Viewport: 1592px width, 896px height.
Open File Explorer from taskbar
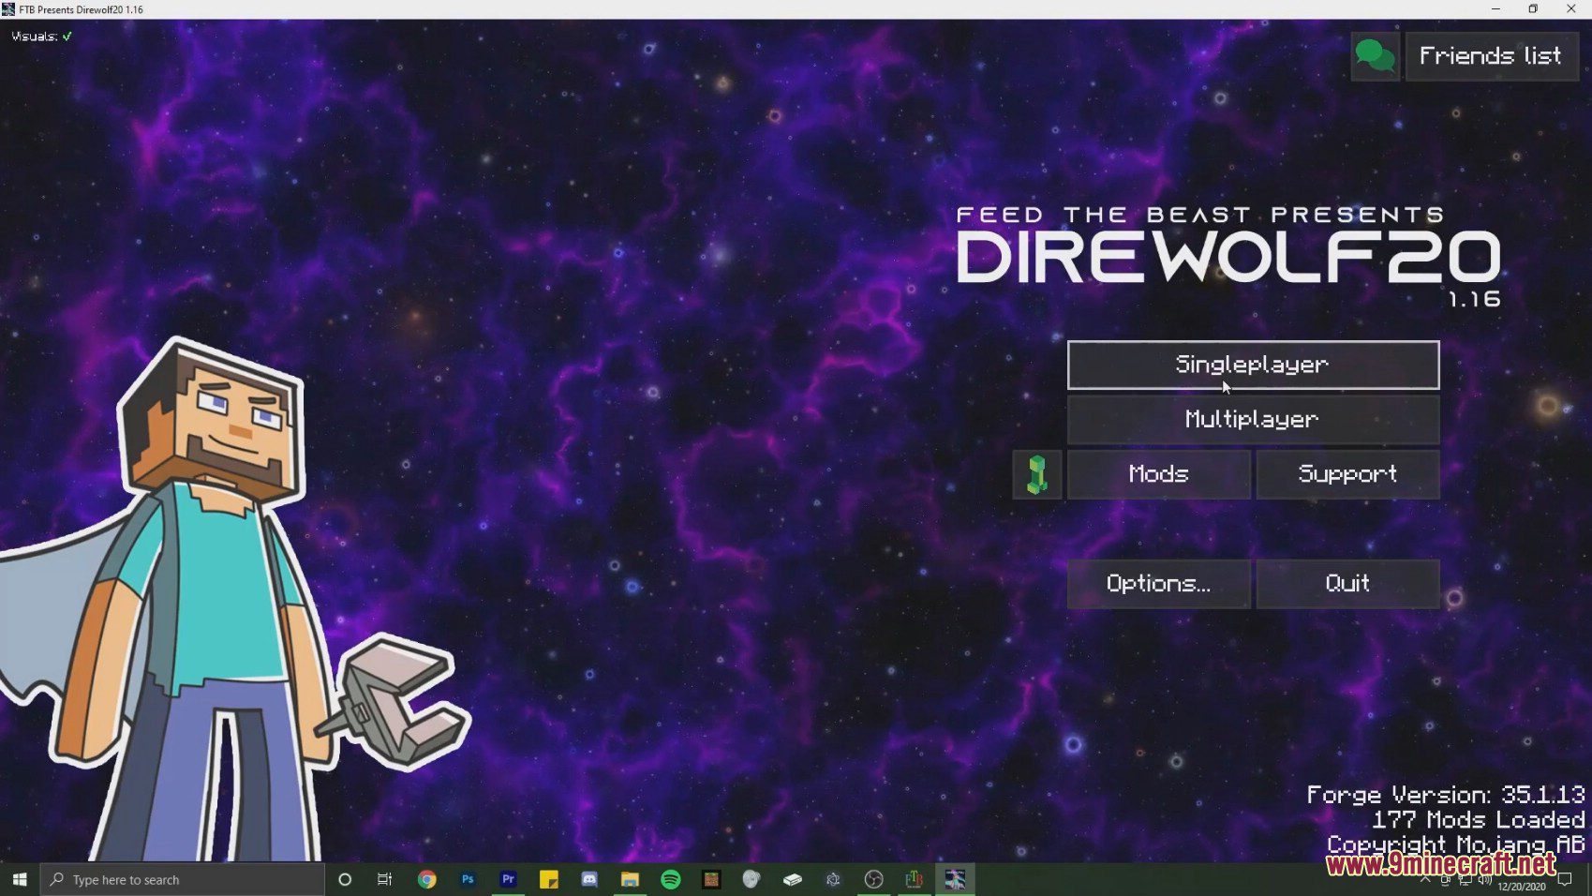point(630,879)
